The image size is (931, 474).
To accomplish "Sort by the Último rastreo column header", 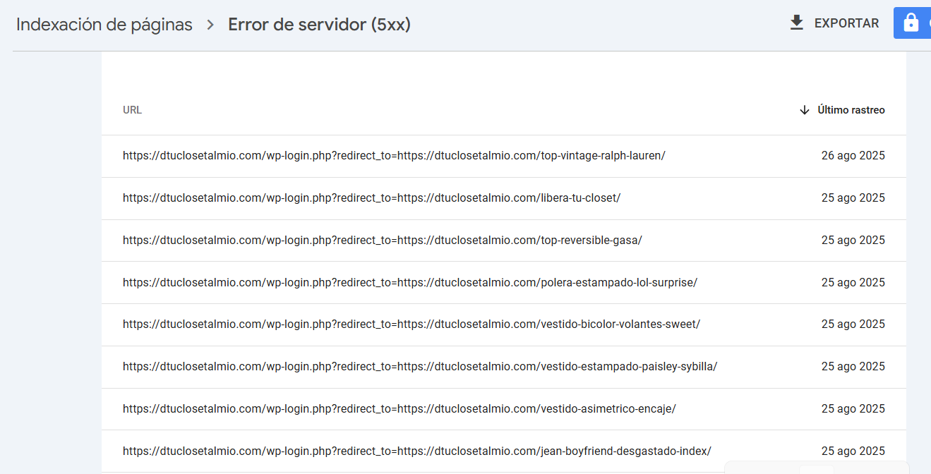I will (x=851, y=110).
